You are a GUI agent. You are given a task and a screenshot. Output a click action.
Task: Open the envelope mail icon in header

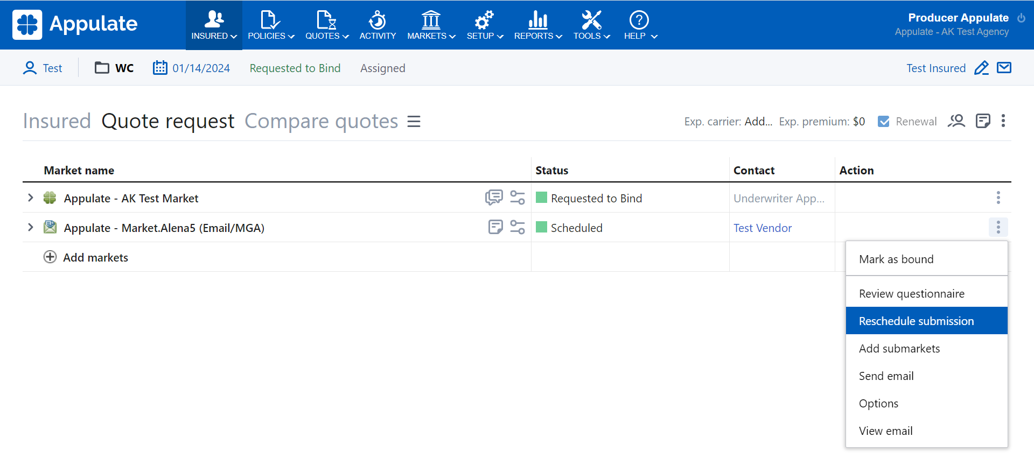pos(1004,68)
